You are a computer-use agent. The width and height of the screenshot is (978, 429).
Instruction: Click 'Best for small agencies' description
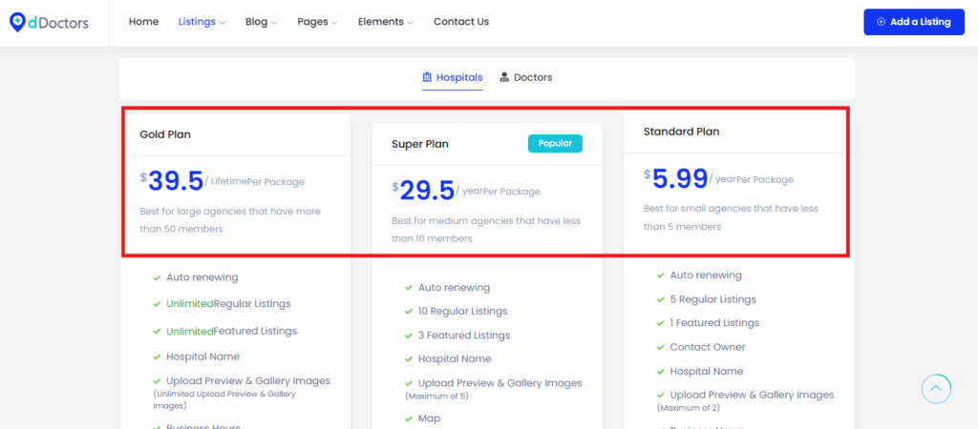(x=731, y=217)
